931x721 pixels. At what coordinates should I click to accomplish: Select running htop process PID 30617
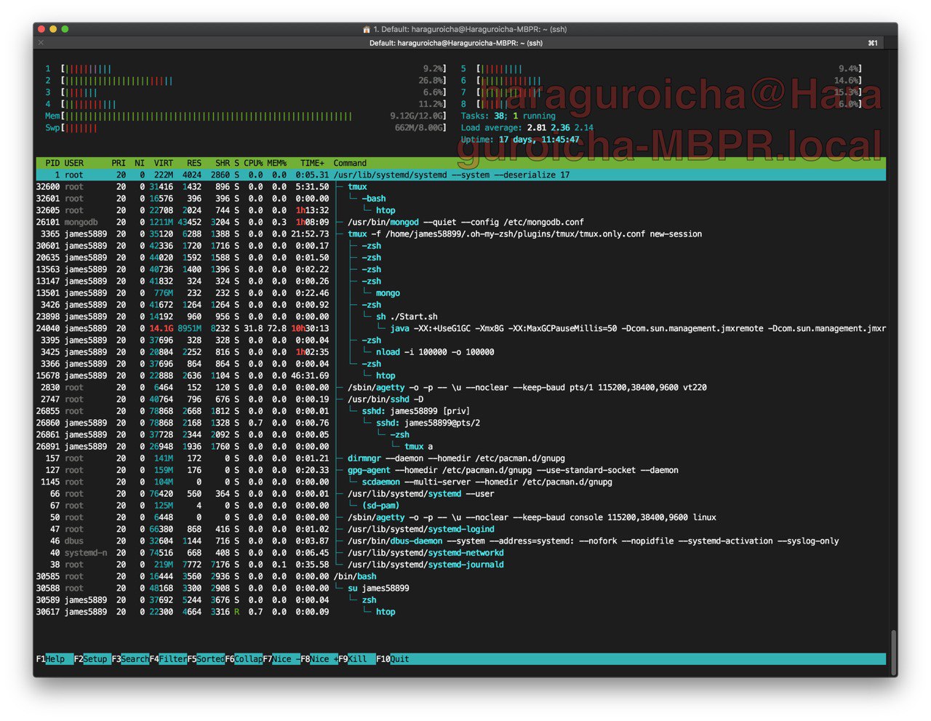(461, 612)
